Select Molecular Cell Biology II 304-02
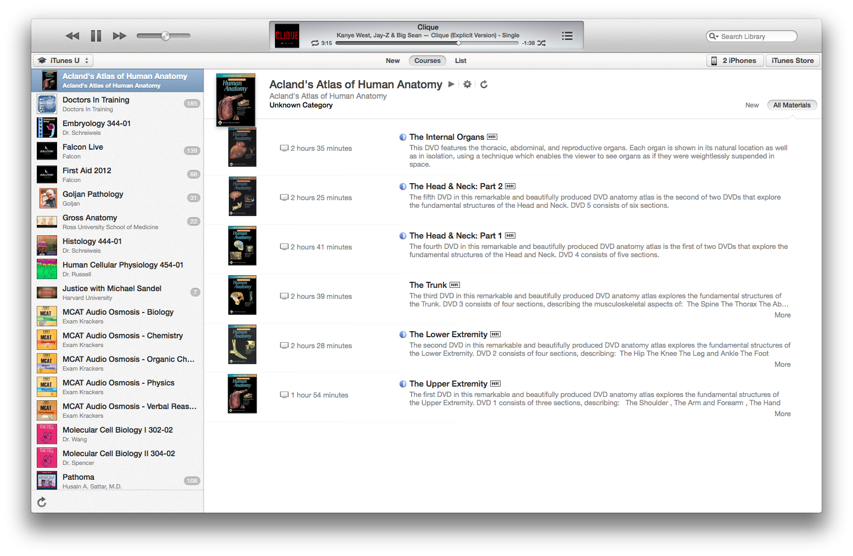 117,457
